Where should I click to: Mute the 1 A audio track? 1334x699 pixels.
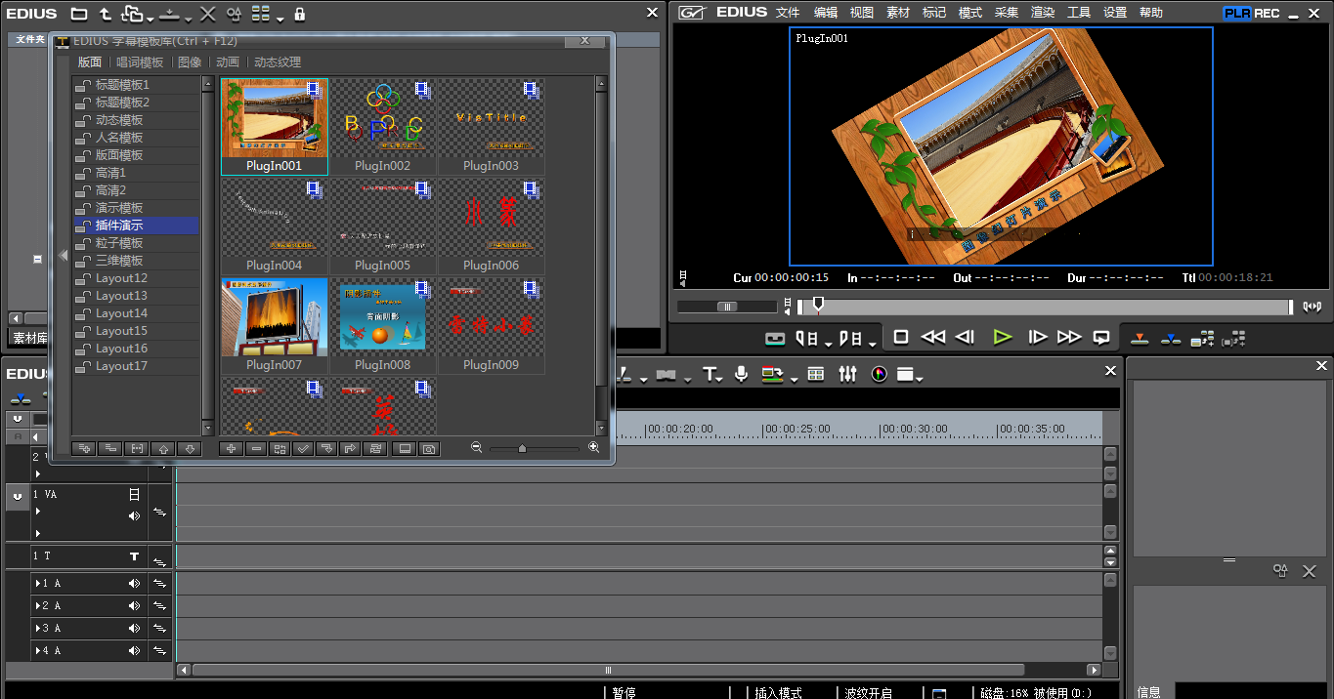pos(135,584)
